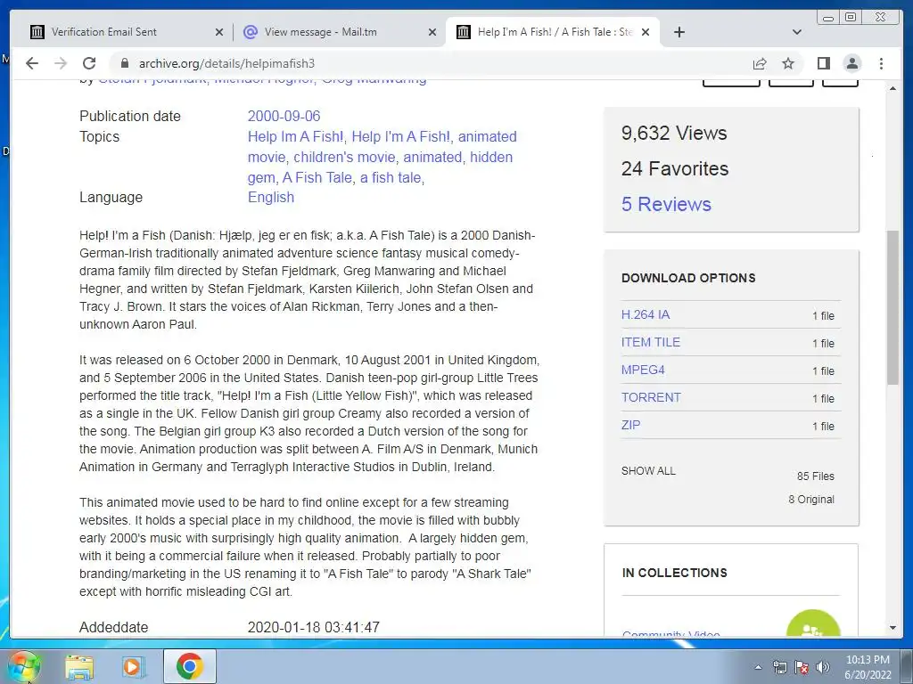
Task: Open the 'Help Im A Fish!' topic link
Action: pyautogui.click(x=295, y=136)
